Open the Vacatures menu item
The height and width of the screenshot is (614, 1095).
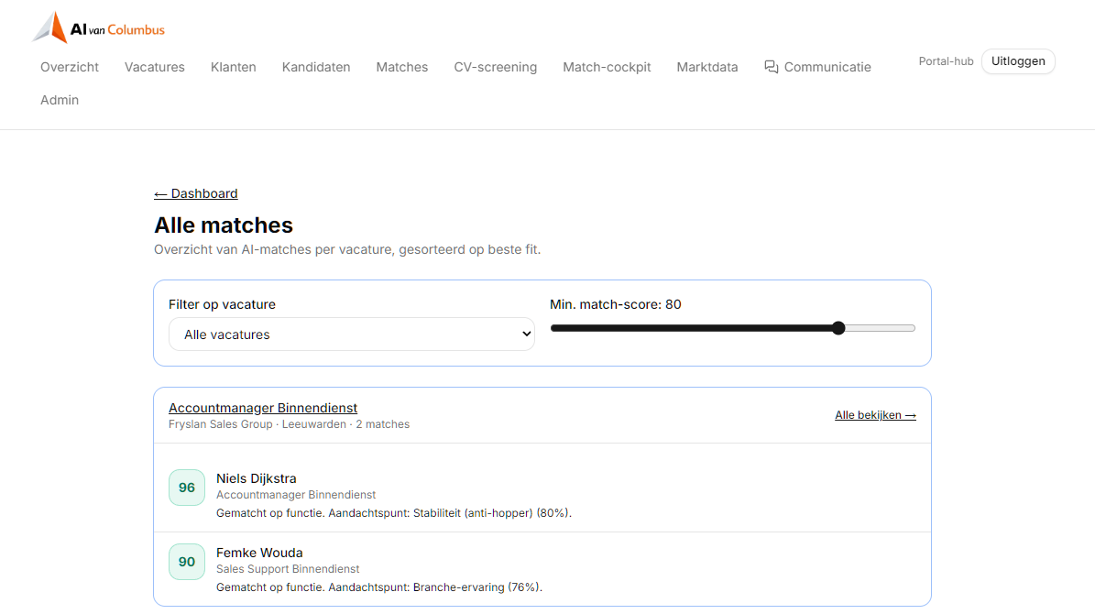pyautogui.click(x=154, y=67)
